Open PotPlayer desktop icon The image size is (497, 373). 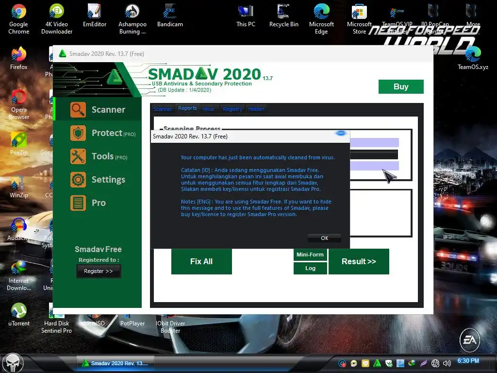tap(133, 320)
